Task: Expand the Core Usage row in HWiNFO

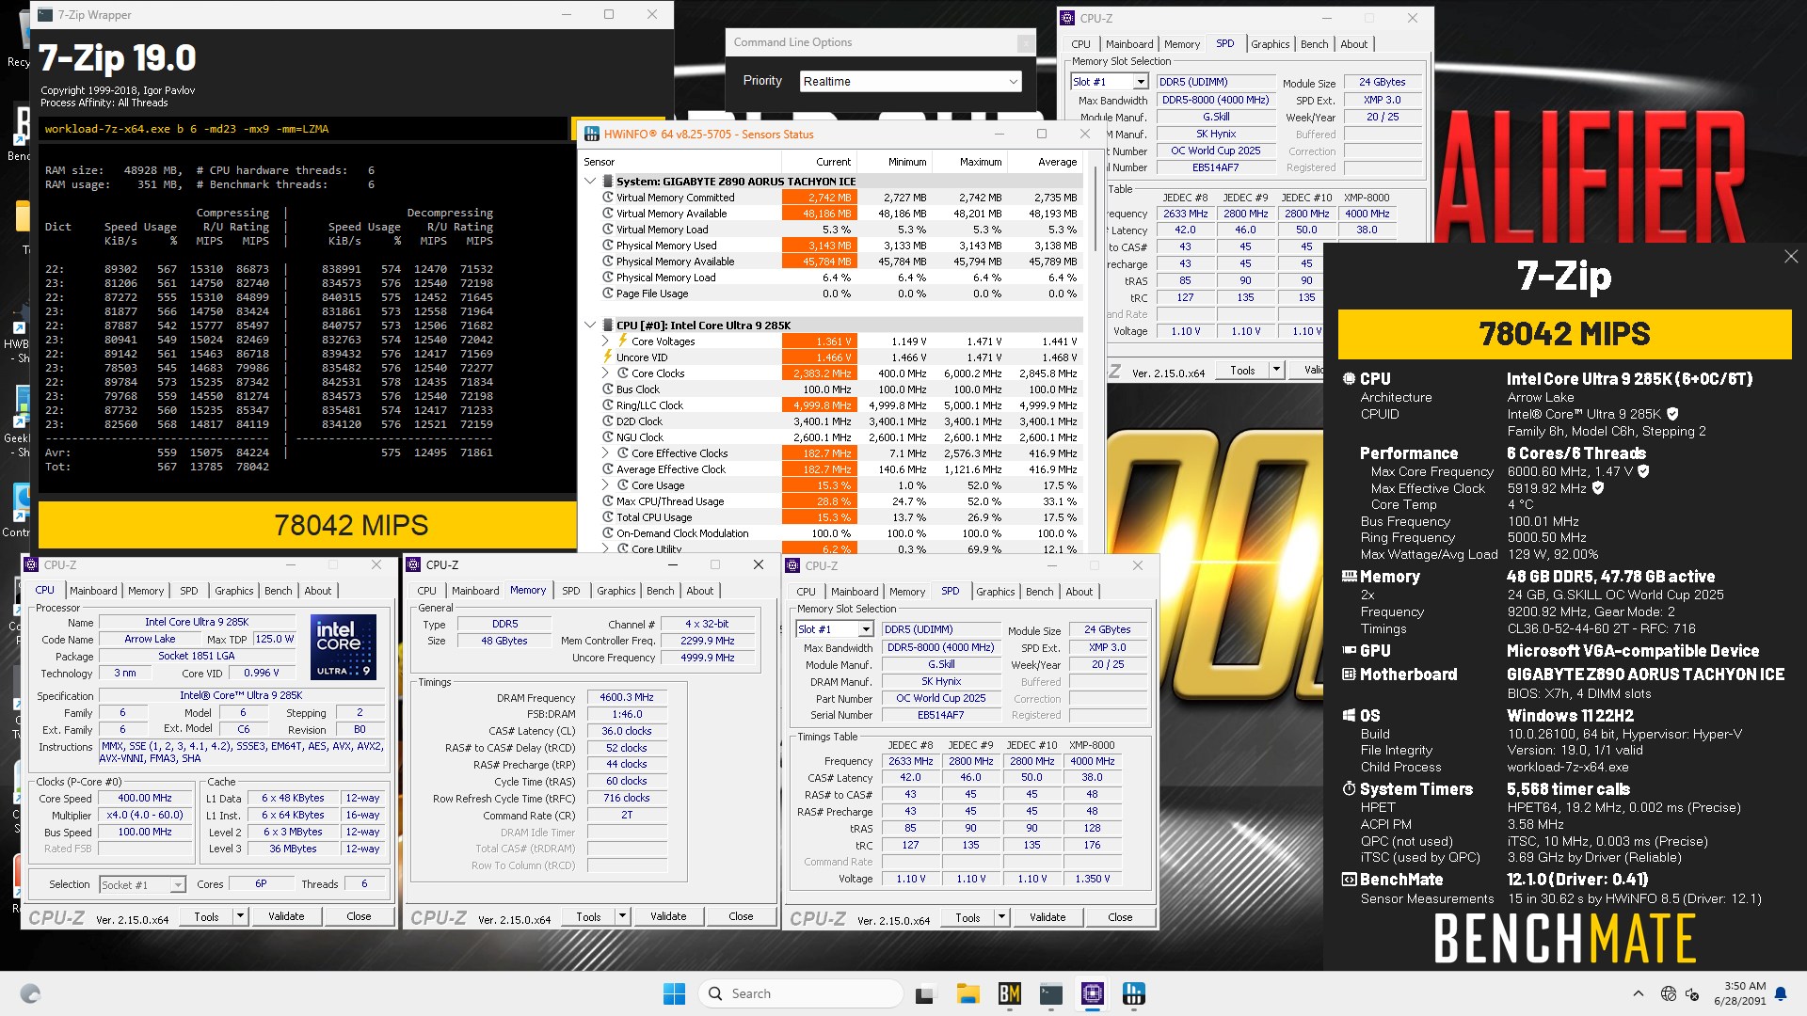Action: (x=605, y=485)
